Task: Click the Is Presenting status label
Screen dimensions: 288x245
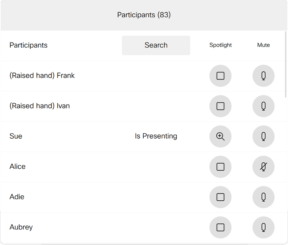Action: [156, 136]
